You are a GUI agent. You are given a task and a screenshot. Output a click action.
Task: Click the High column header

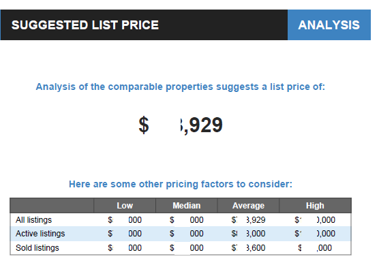click(315, 206)
